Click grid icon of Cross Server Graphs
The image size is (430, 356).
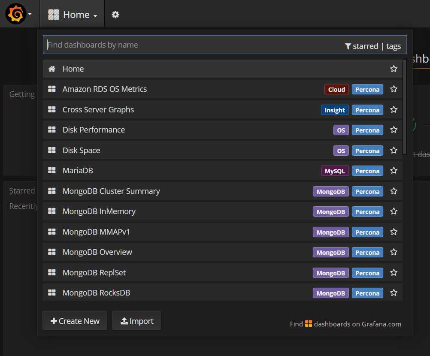52,109
